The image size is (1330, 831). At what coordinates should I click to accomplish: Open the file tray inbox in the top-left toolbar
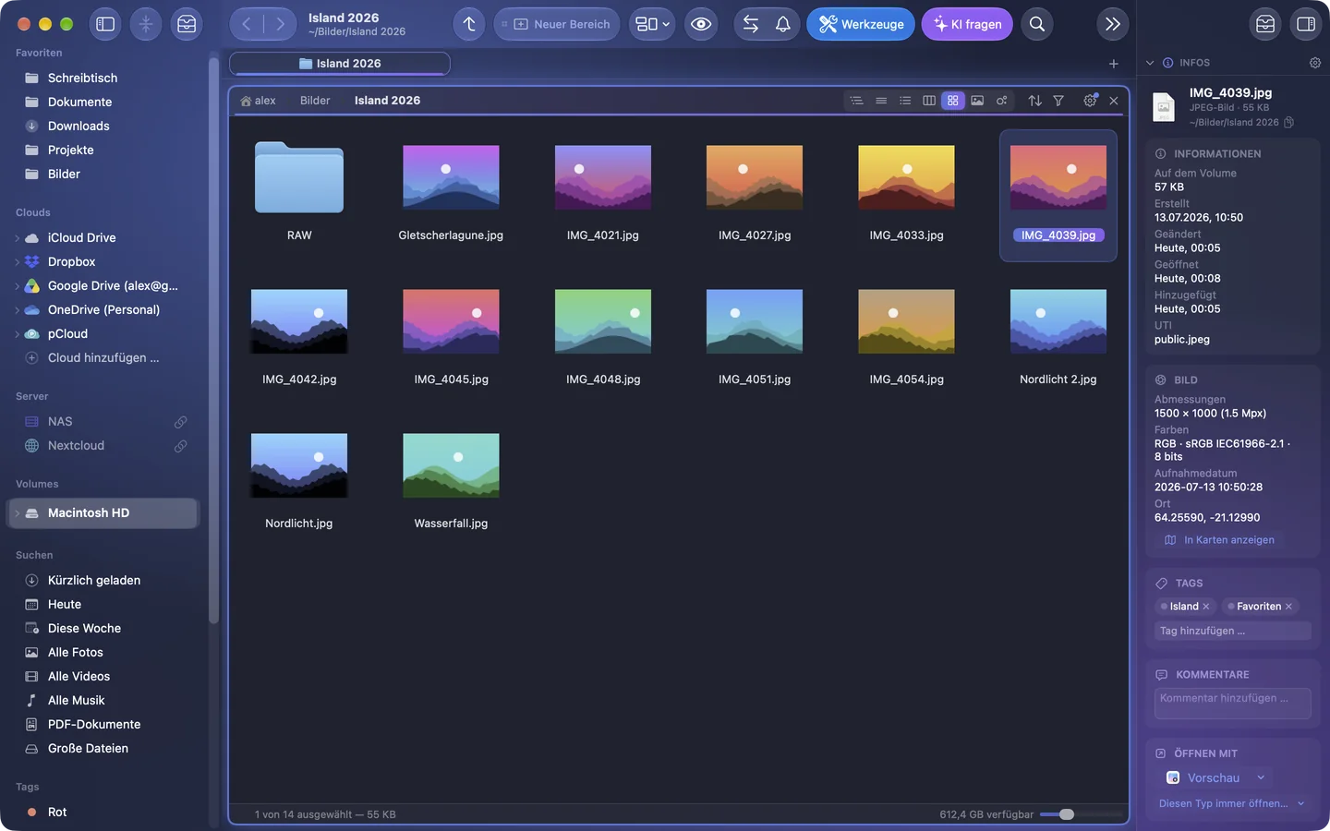pos(187,24)
